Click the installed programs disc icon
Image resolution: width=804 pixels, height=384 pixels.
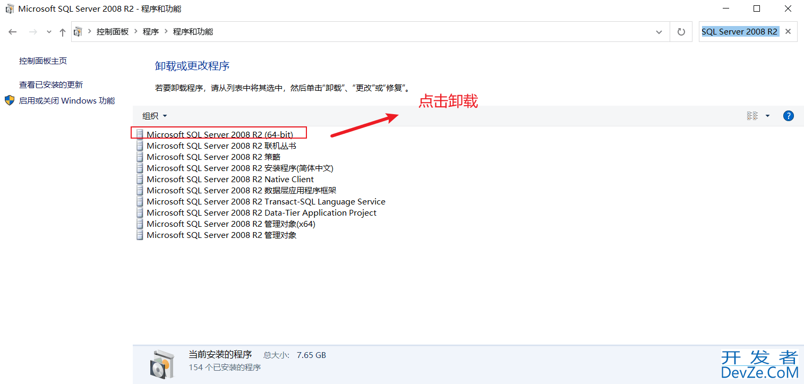(x=161, y=364)
